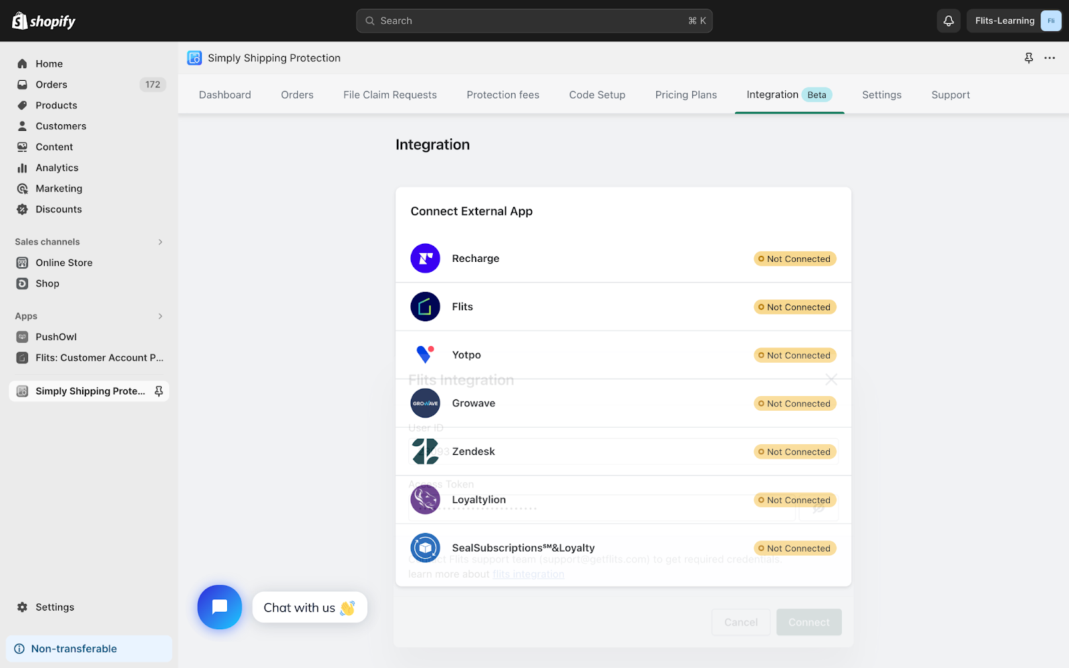This screenshot has height=668, width=1069.
Task: Open the Support tab
Action: (x=951, y=95)
